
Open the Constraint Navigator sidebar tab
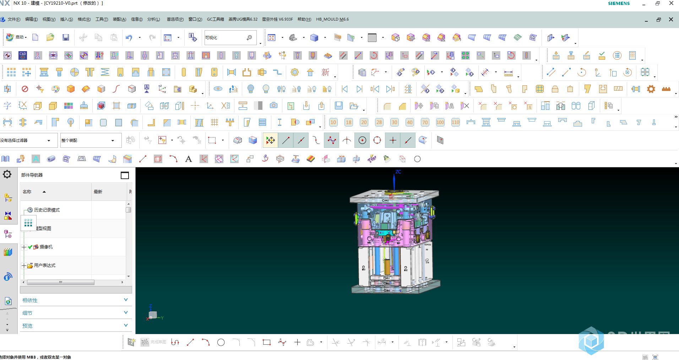click(x=8, y=215)
